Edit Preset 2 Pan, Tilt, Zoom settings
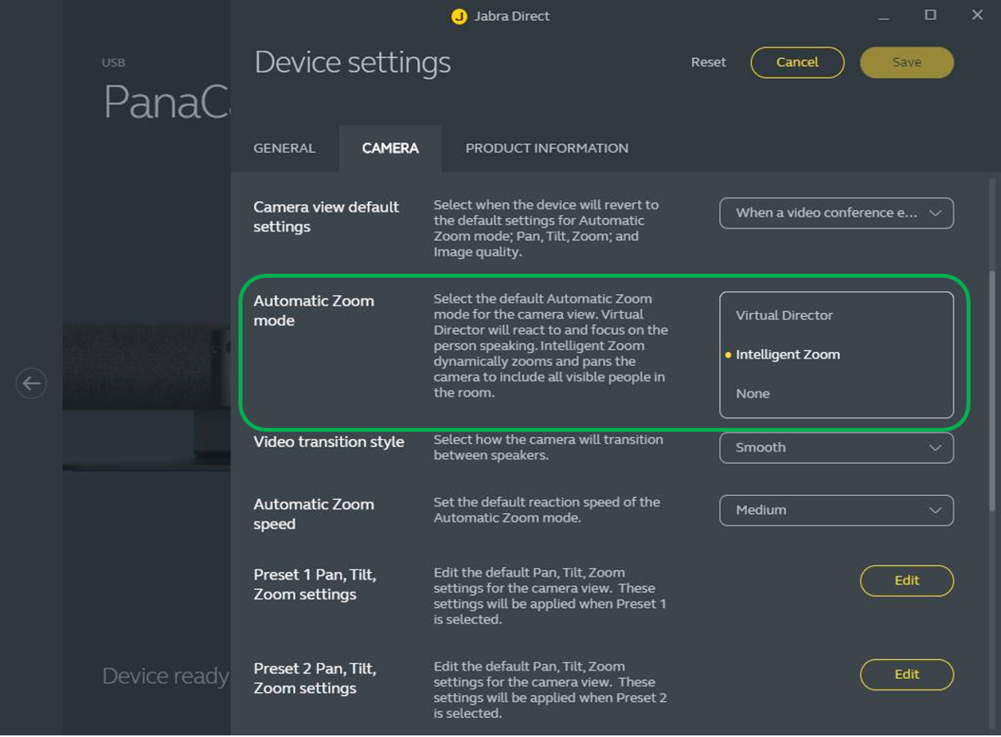 click(x=906, y=674)
